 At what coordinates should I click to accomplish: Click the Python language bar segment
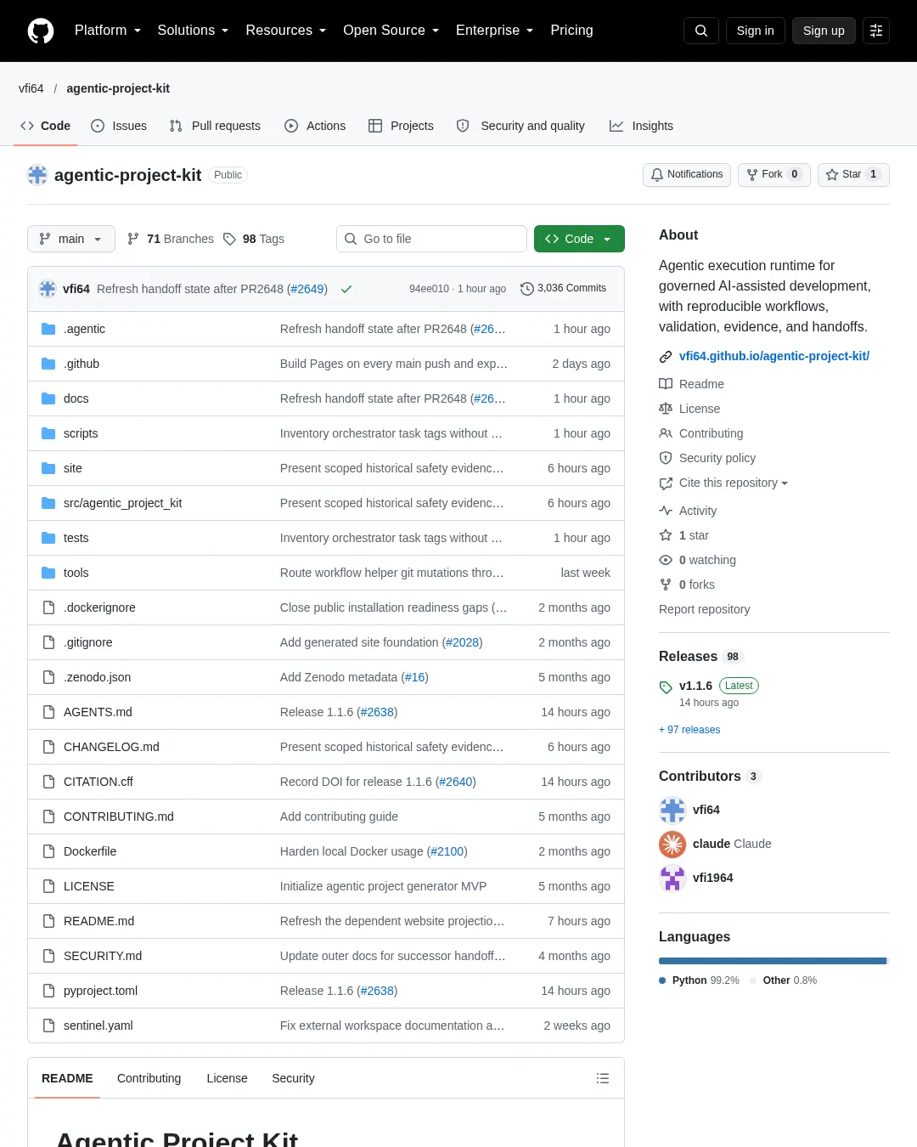[x=773, y=961]
